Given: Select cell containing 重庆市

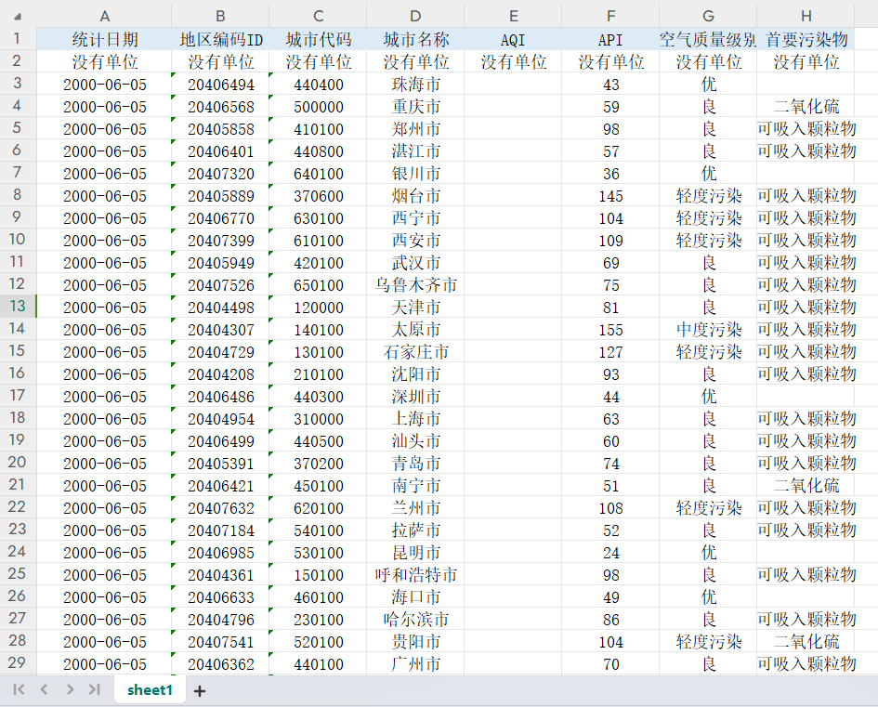Looking at the screenshot, I should [415, 106].
